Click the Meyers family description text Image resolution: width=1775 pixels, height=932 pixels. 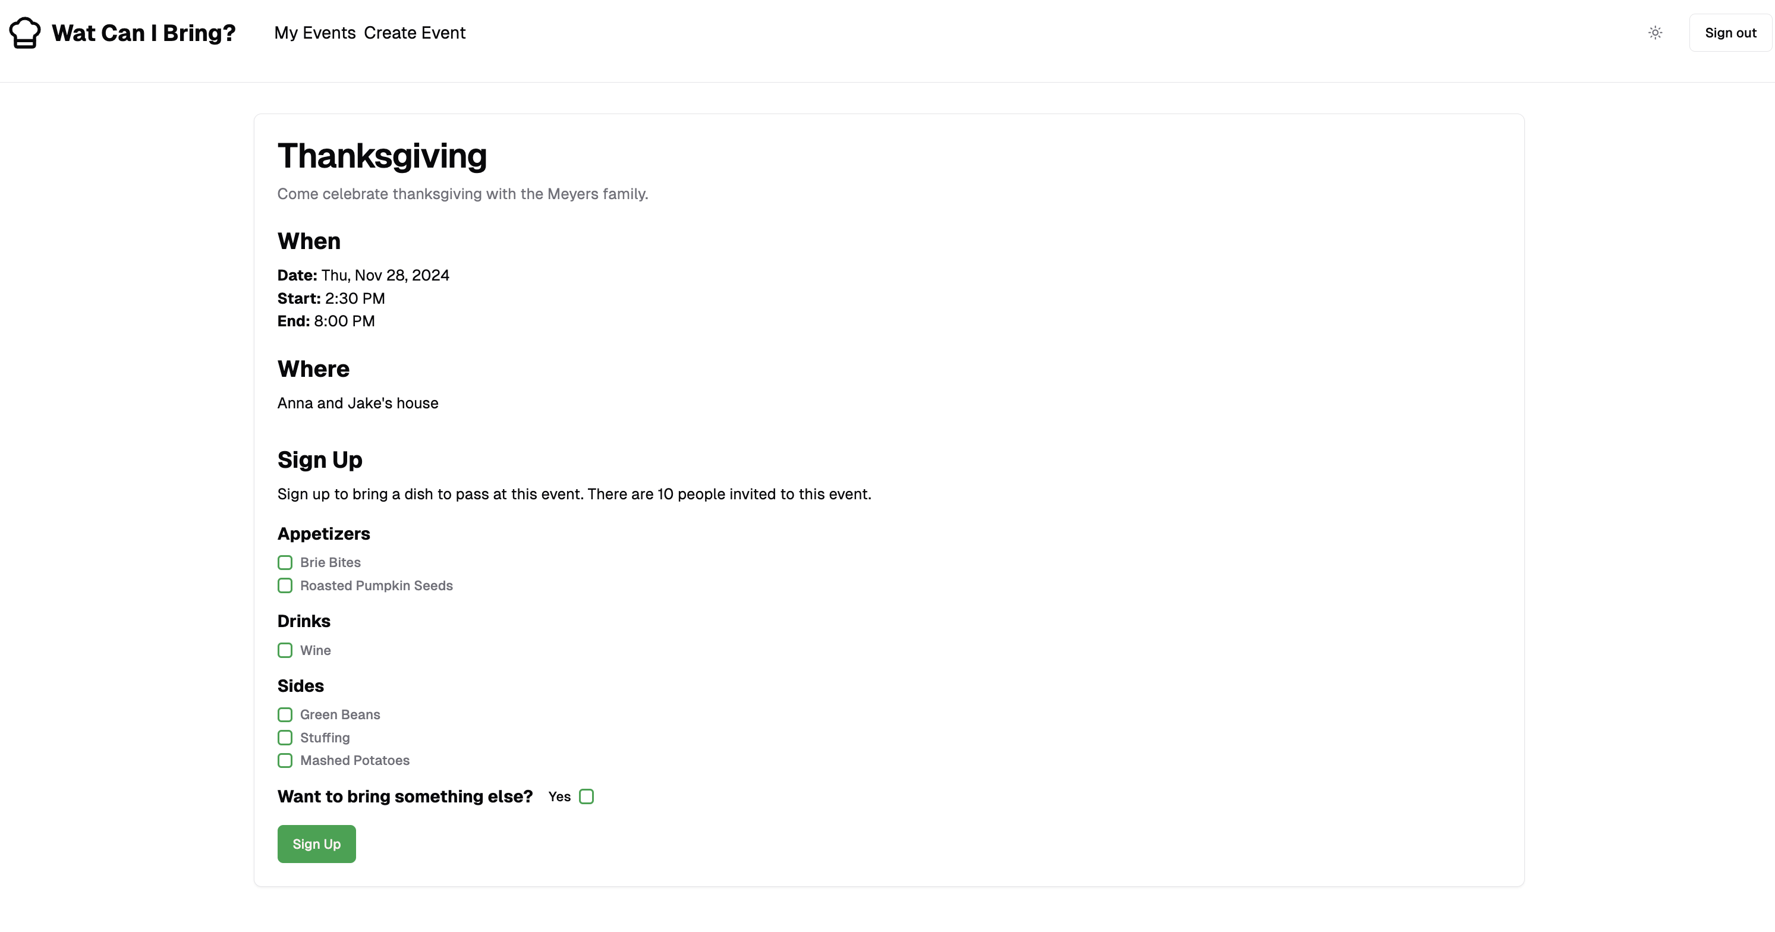462,194
